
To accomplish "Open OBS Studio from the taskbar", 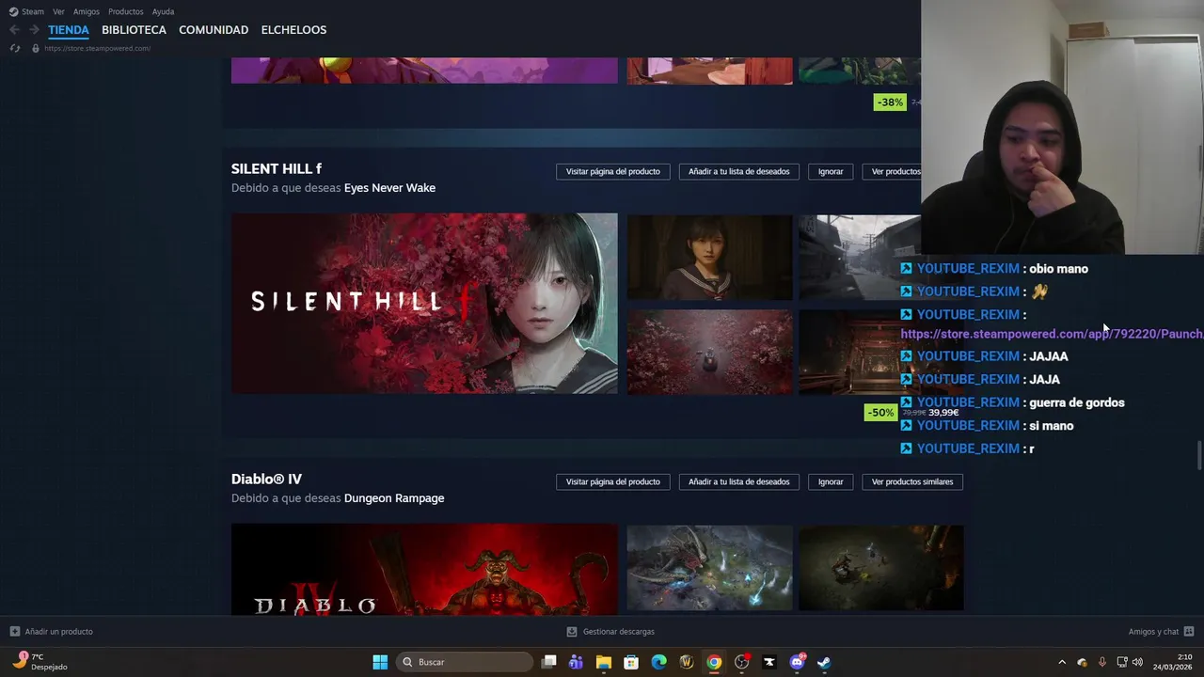I will (x=742, y=662).
